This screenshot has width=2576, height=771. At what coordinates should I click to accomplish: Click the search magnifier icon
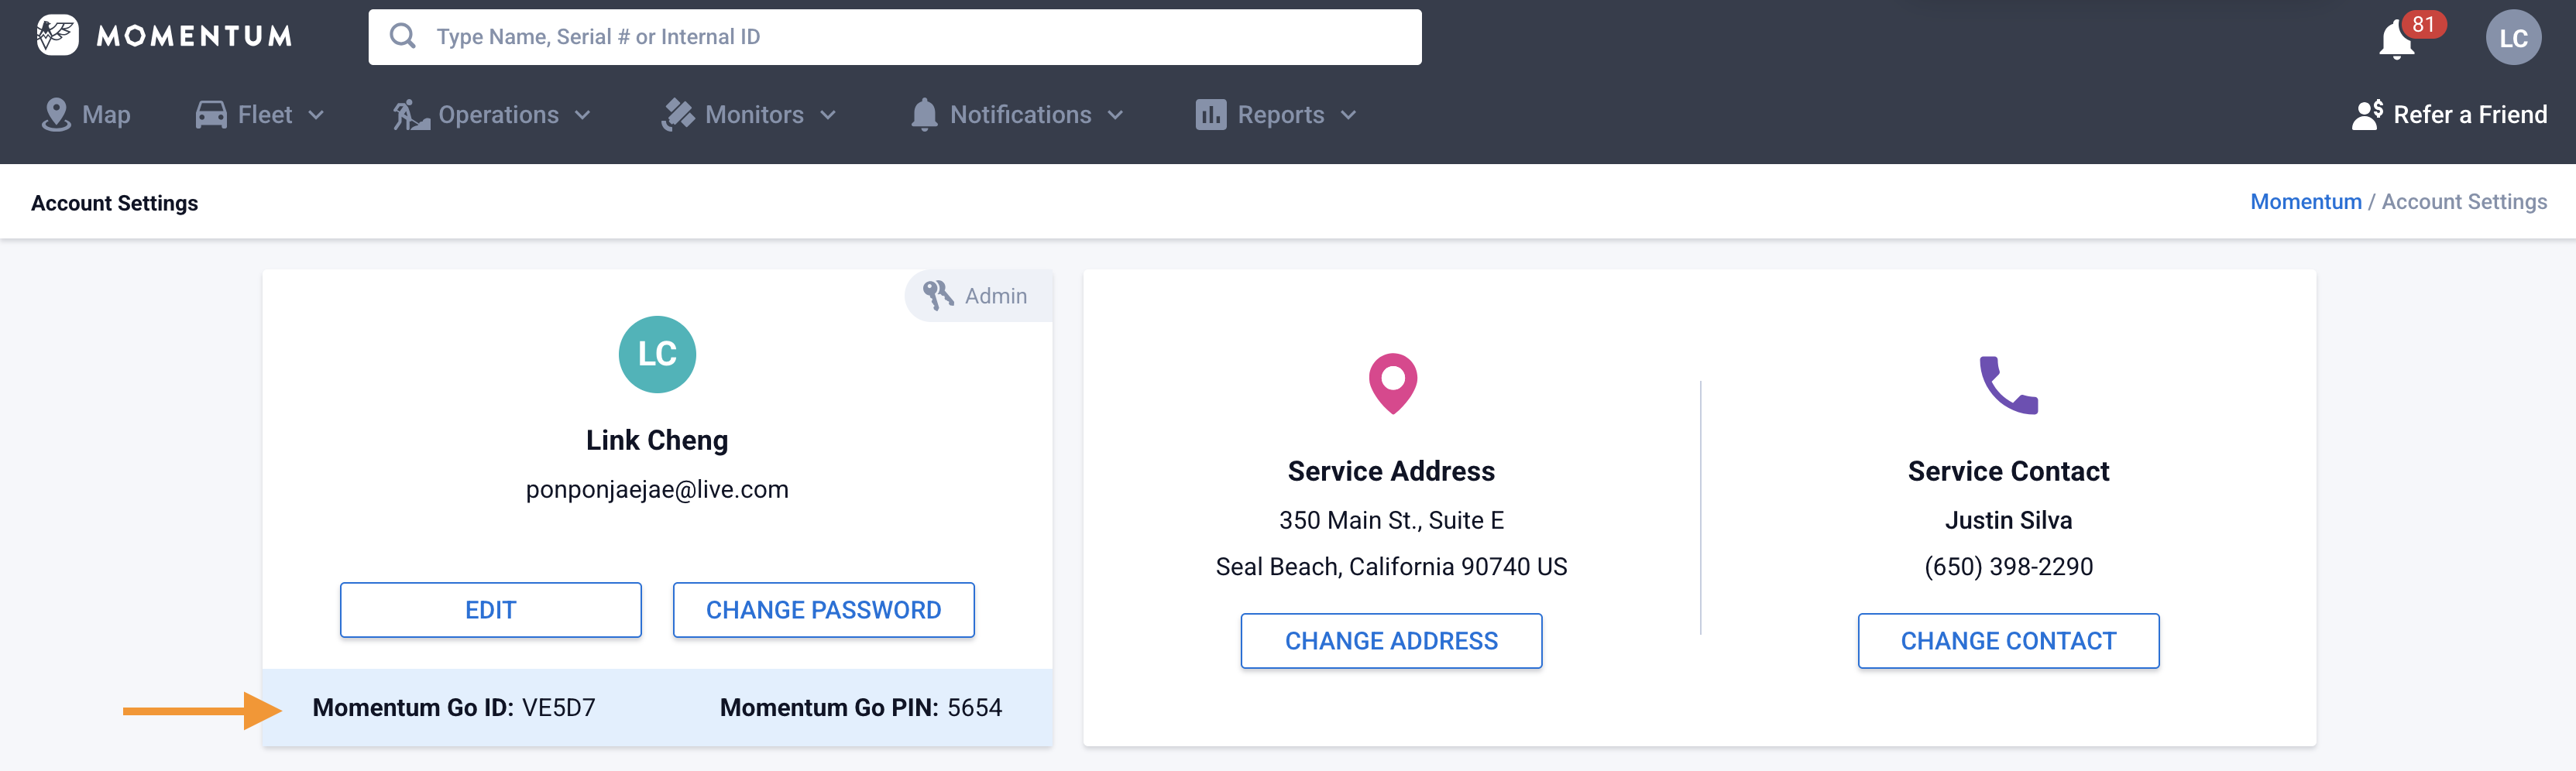(x=402, y=37)
